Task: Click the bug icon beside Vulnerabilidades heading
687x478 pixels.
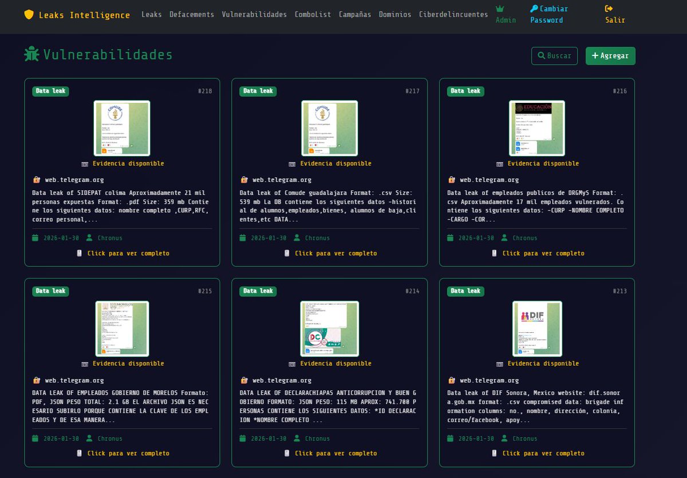Action: (31, 54)
